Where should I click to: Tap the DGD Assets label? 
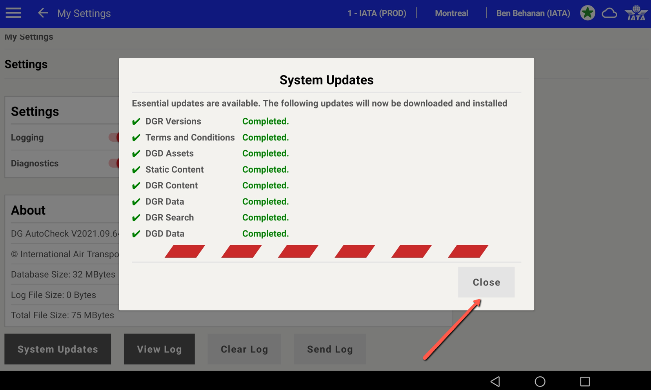pyautogui.click(x=169, y=153)
